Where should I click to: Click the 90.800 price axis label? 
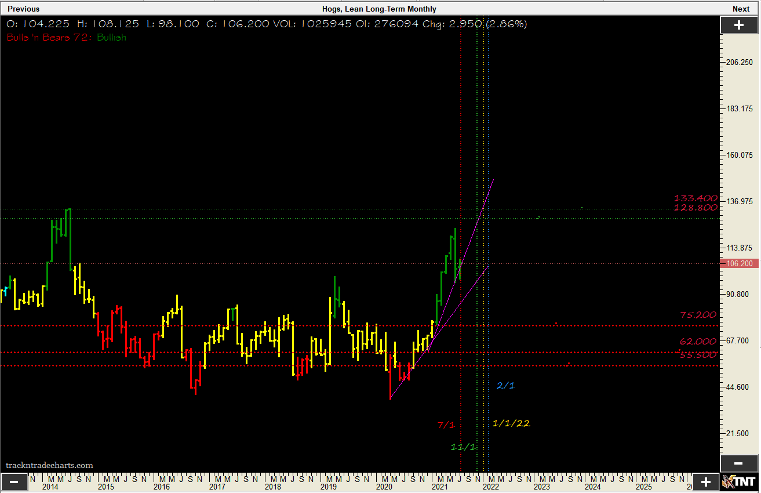click(738, 294)
